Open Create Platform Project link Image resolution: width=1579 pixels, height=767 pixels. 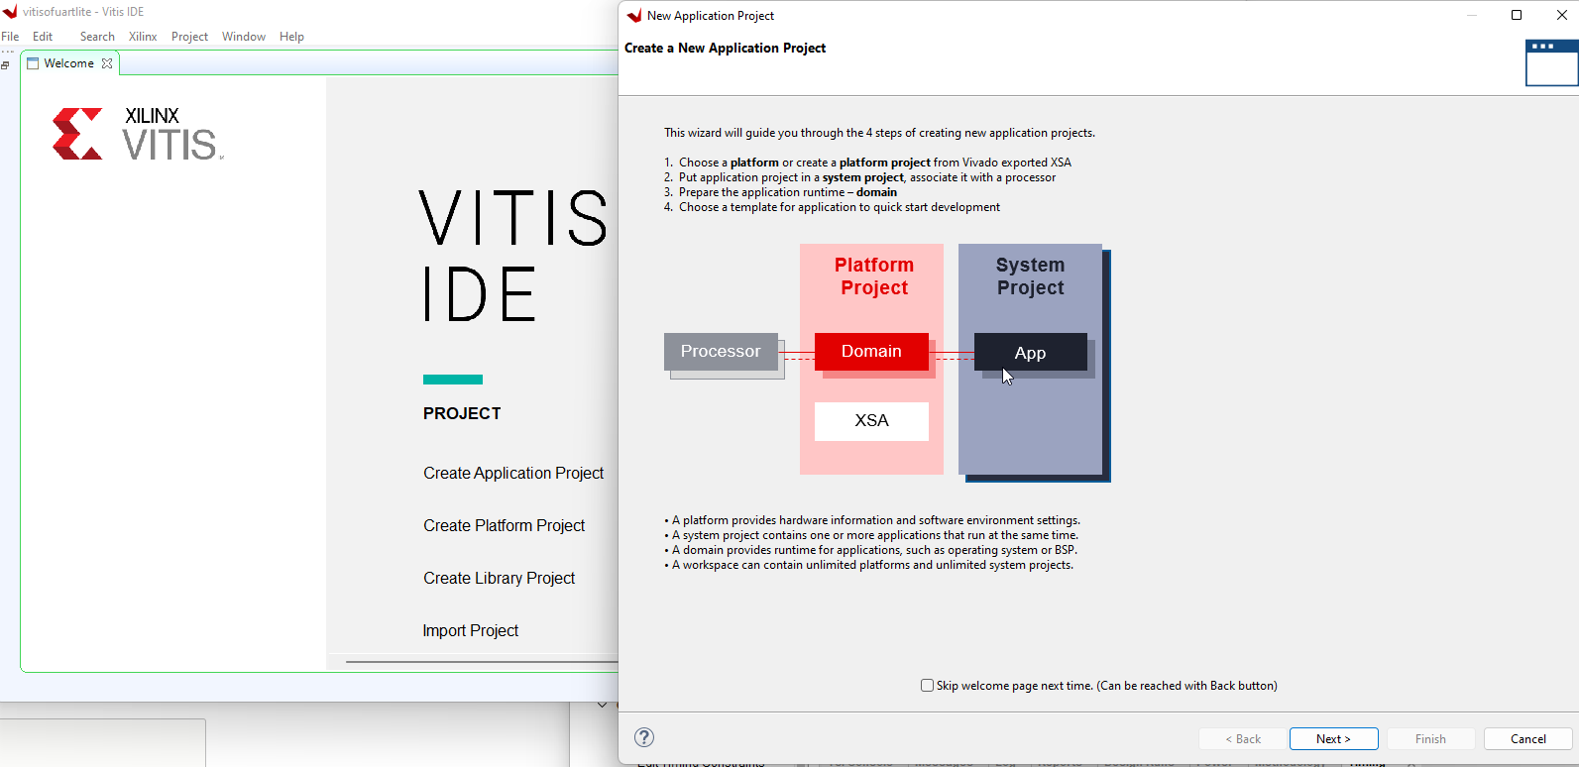(504, 526)
